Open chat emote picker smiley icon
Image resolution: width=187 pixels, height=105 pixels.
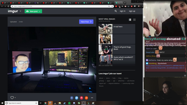point(185,76)
